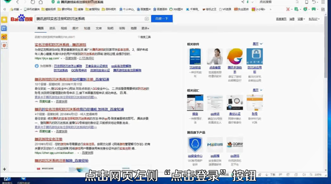Open dropdown arrow beside address bar search engine
Image resolution: width=331 pixels, height=184 pixels.
point(253,2)
